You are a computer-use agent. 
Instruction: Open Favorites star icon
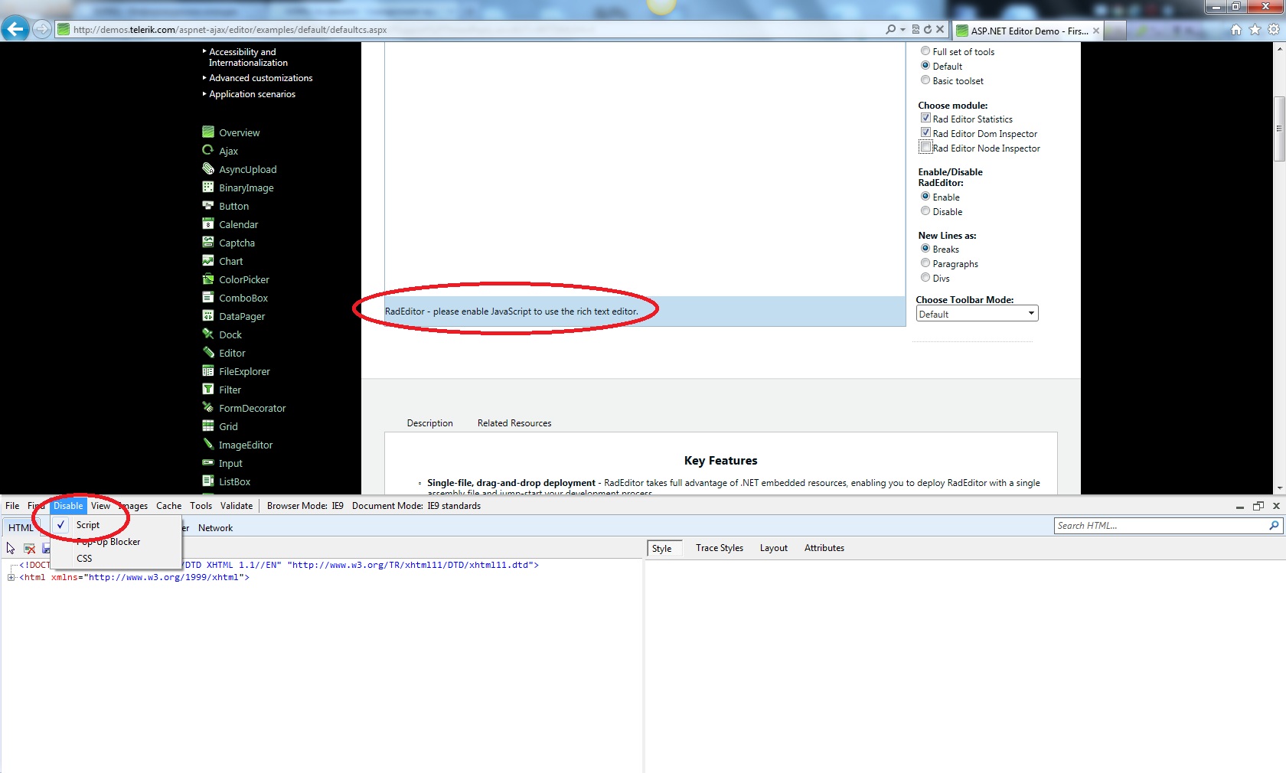[x=1255, y=30]
